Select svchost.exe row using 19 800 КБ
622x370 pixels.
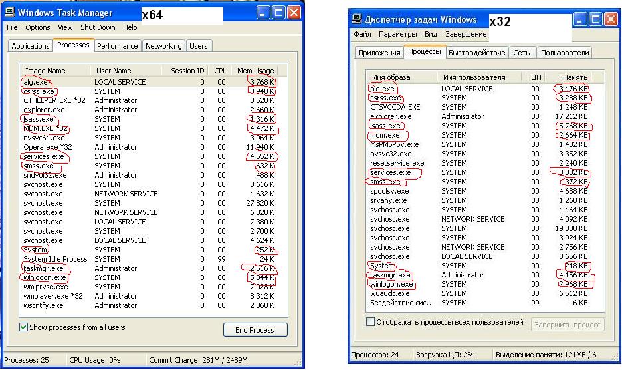[479, 228]
